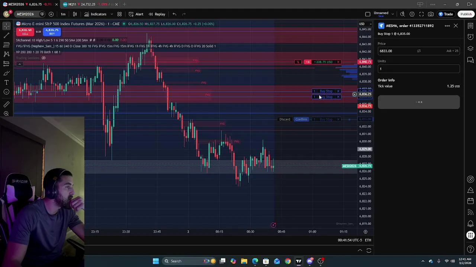Open a new tab with plus
Image resolution: width=476 pixels, height=267 pixels.
click(124, 4)
